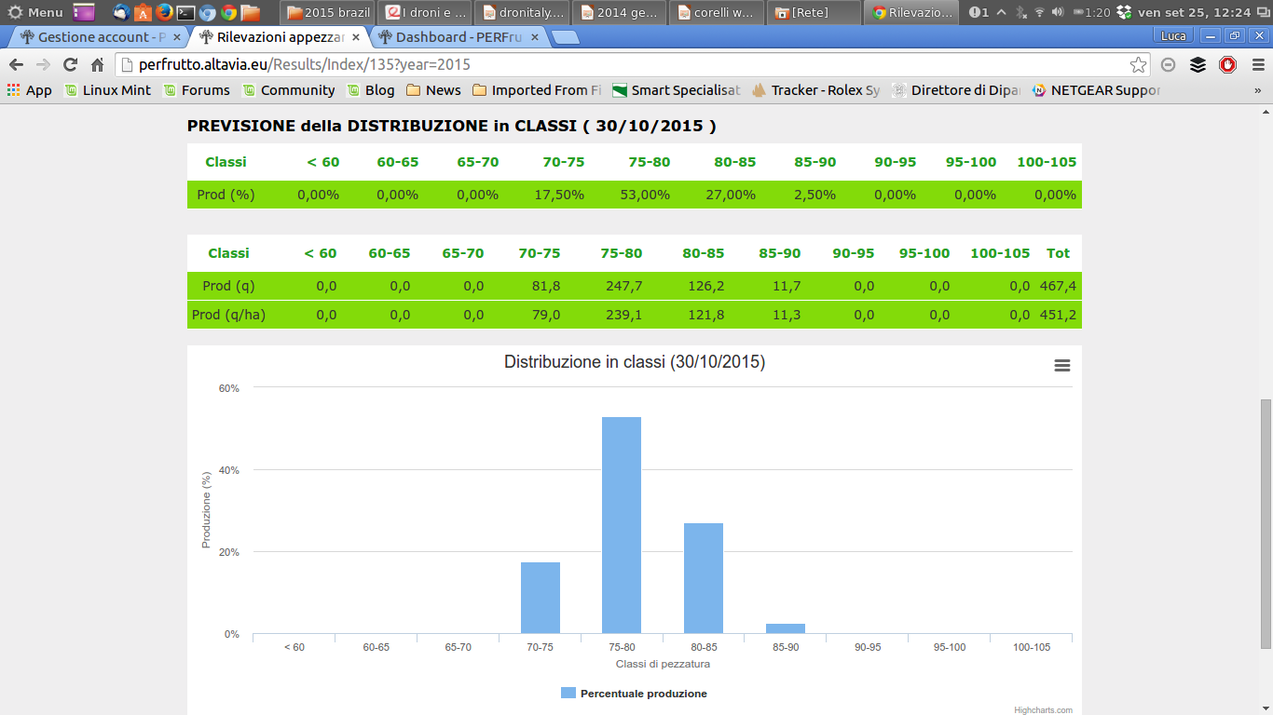Click the 80-85 class bar in chart
The width and height of the screenshot is (1273, 715).
pos(704,578)
